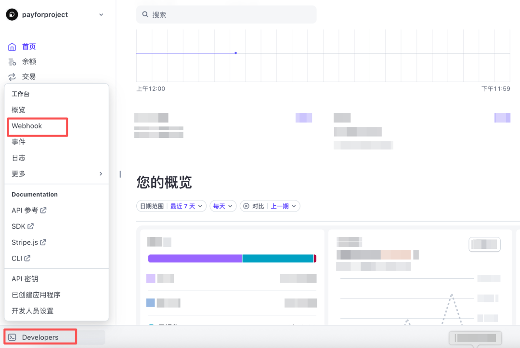Screen dimensions: 520x348
Task: Open the workspace switcher chevron
Action: tap(101, 14)
